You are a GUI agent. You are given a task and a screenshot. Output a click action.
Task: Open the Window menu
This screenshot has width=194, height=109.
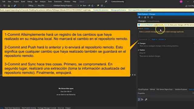[67, 2]
